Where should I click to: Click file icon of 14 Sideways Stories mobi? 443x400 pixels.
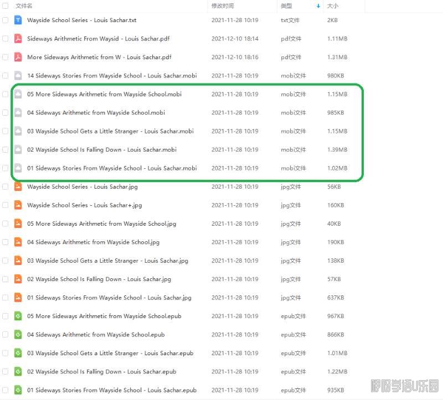18,76
